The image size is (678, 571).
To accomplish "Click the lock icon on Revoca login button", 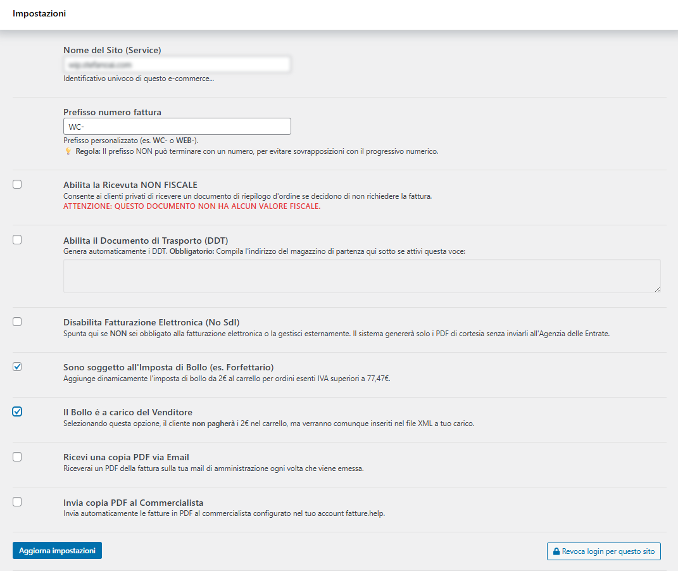I will 556,551.
